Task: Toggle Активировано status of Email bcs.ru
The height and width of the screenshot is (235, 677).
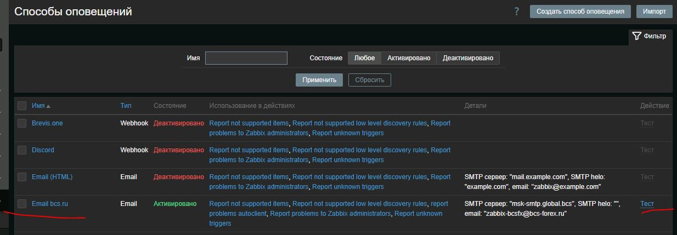Action: (174, 204)
